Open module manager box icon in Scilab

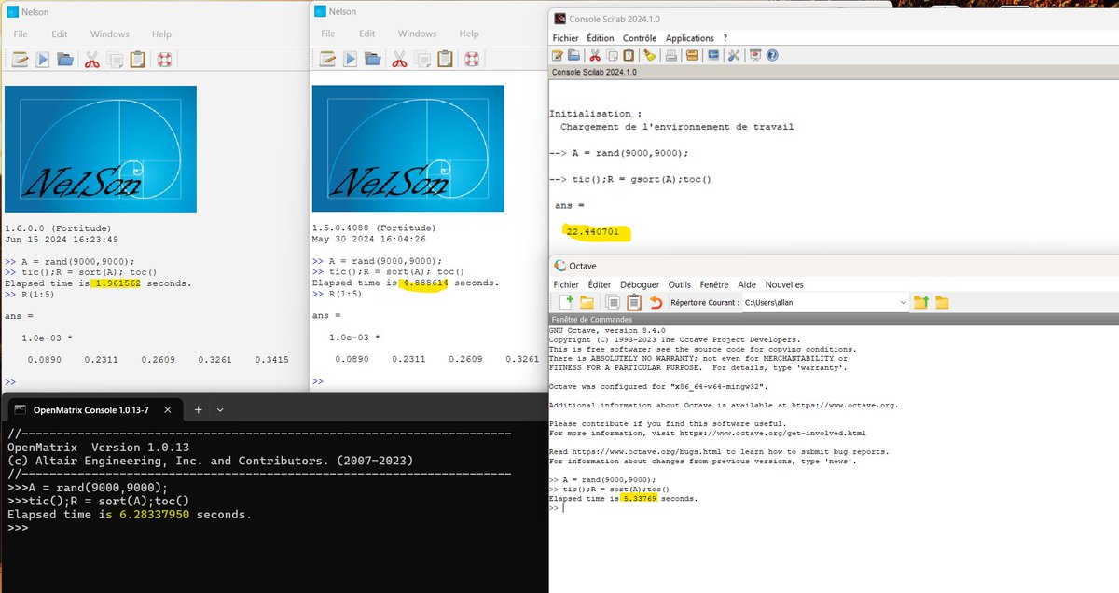[x=692, y=56]
